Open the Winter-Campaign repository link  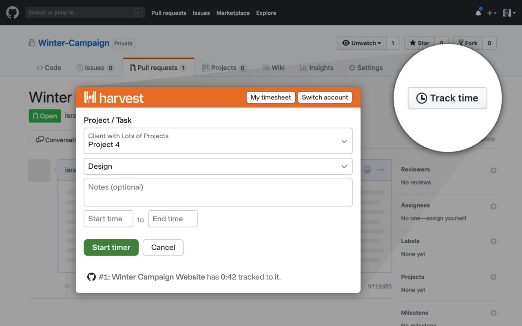click(x=74, y=43)
